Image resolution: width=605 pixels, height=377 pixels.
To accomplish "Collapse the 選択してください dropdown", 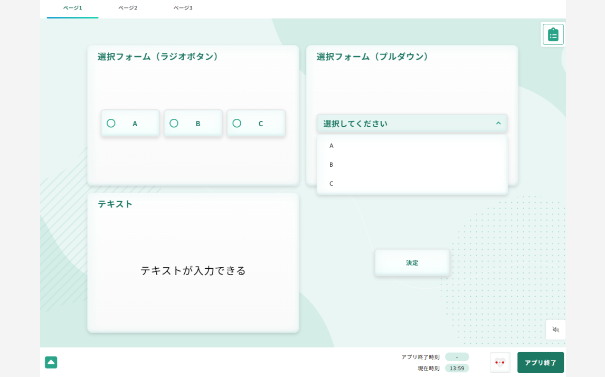I will click(x=412, y=124).
